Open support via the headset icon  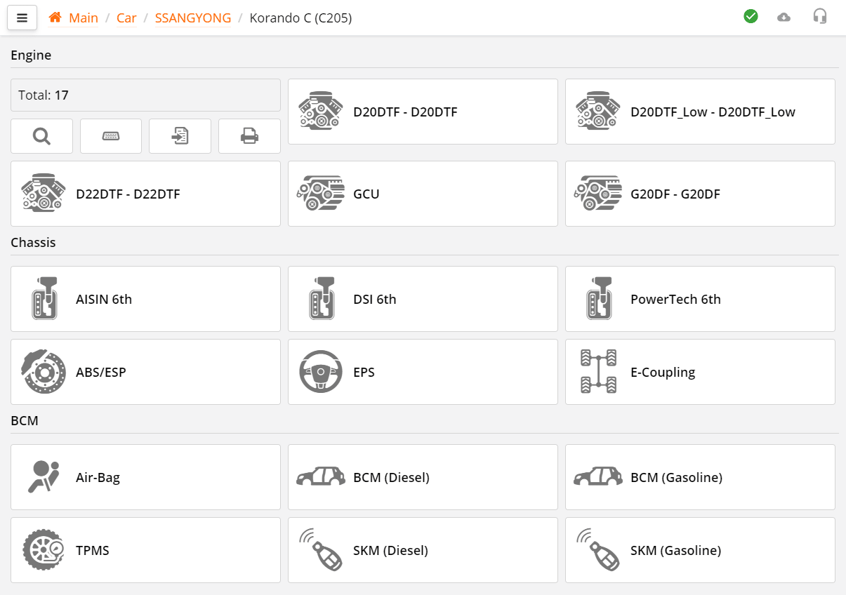[819, 16]
